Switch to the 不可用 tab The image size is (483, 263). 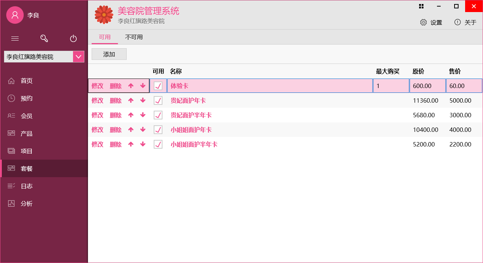tap(134, 37)
